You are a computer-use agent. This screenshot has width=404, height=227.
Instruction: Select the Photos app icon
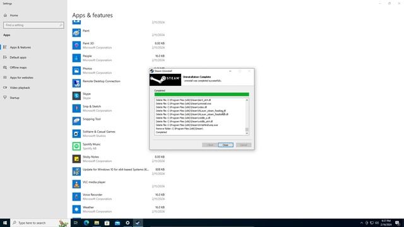click(76, 71)
